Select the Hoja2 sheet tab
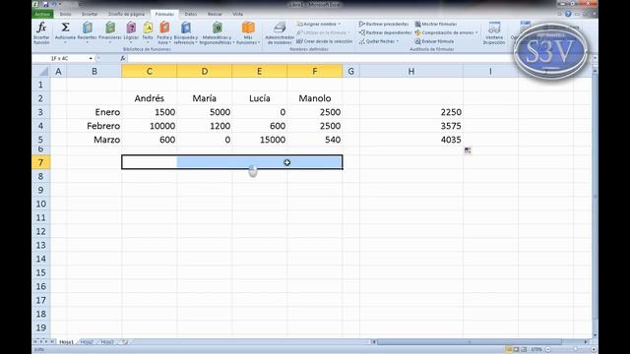 87,342
